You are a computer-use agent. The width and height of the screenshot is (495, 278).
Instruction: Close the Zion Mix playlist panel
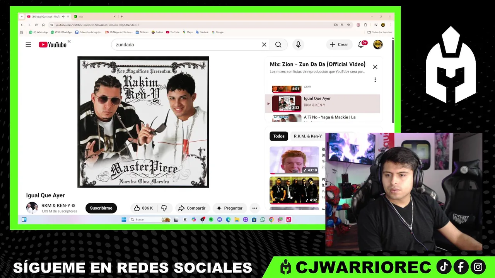pos(375,67)
